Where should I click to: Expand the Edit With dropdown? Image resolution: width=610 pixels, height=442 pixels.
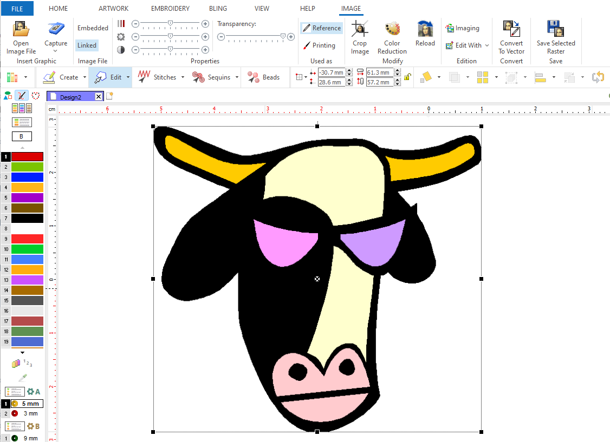point(486,45)
